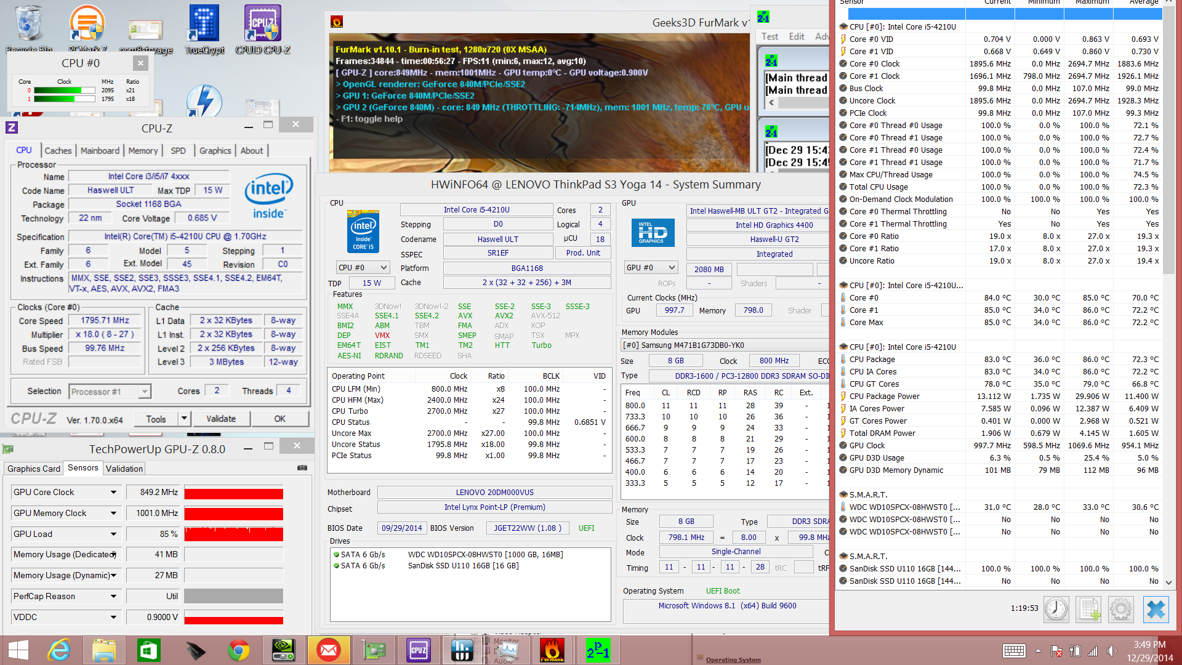Switch to HWiNFO via taskbar icon

coord(462,650)
